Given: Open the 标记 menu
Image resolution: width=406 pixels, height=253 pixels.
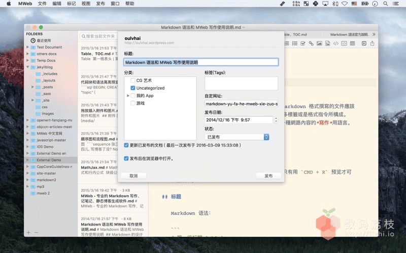Looking at the screenshot, I should pos(71,4).
